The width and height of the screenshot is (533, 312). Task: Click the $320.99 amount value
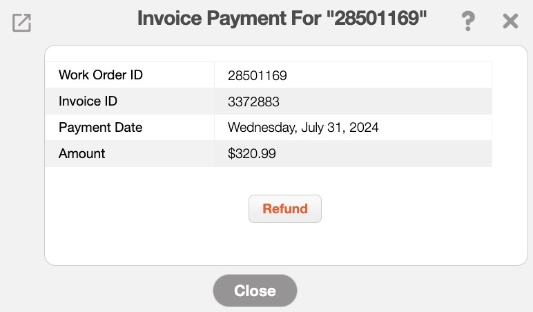[x=252, y=154]
